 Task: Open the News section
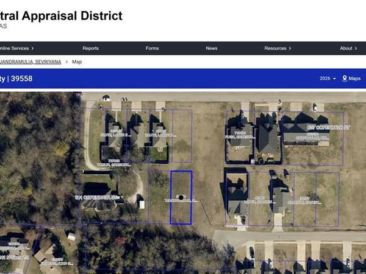212,48
